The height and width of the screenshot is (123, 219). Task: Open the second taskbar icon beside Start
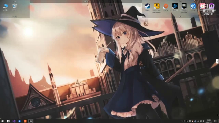pos(8,121)
